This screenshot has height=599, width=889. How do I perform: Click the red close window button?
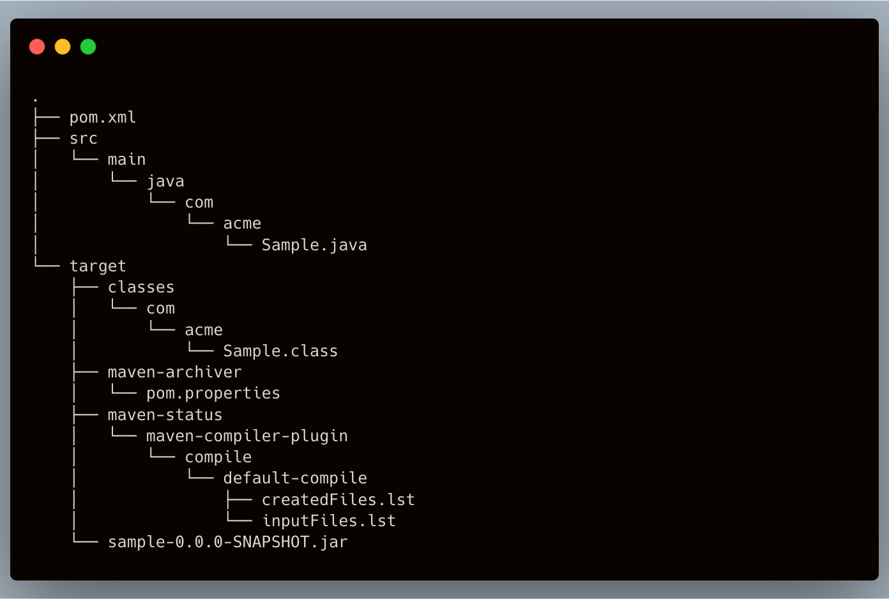37,47
